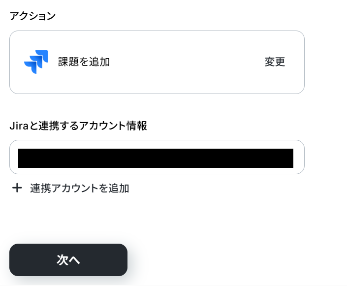Screen dimensions: 347x286
Task: Expand the linked Jira account list
Action: point(157,157)
